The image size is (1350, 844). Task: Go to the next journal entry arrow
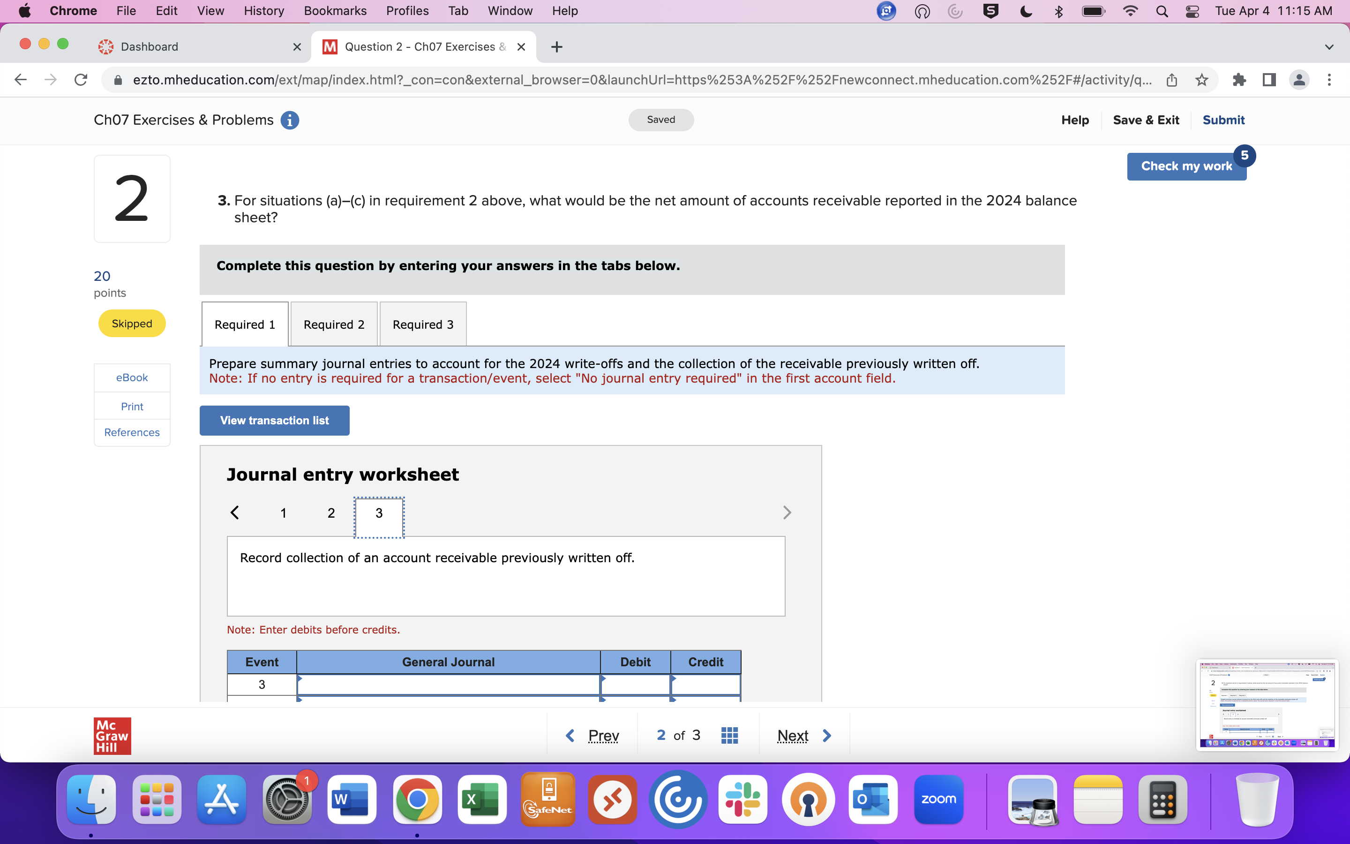pyautogui.click(x=787, y=512)
